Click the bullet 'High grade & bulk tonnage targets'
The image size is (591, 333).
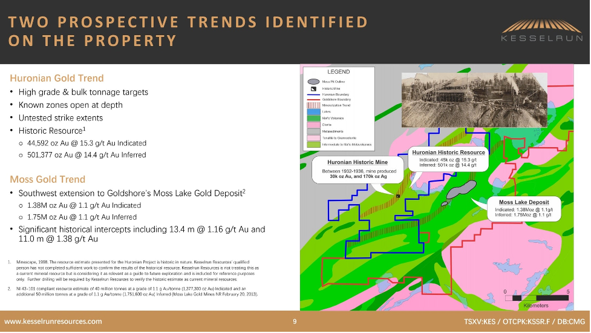(83, 92)
